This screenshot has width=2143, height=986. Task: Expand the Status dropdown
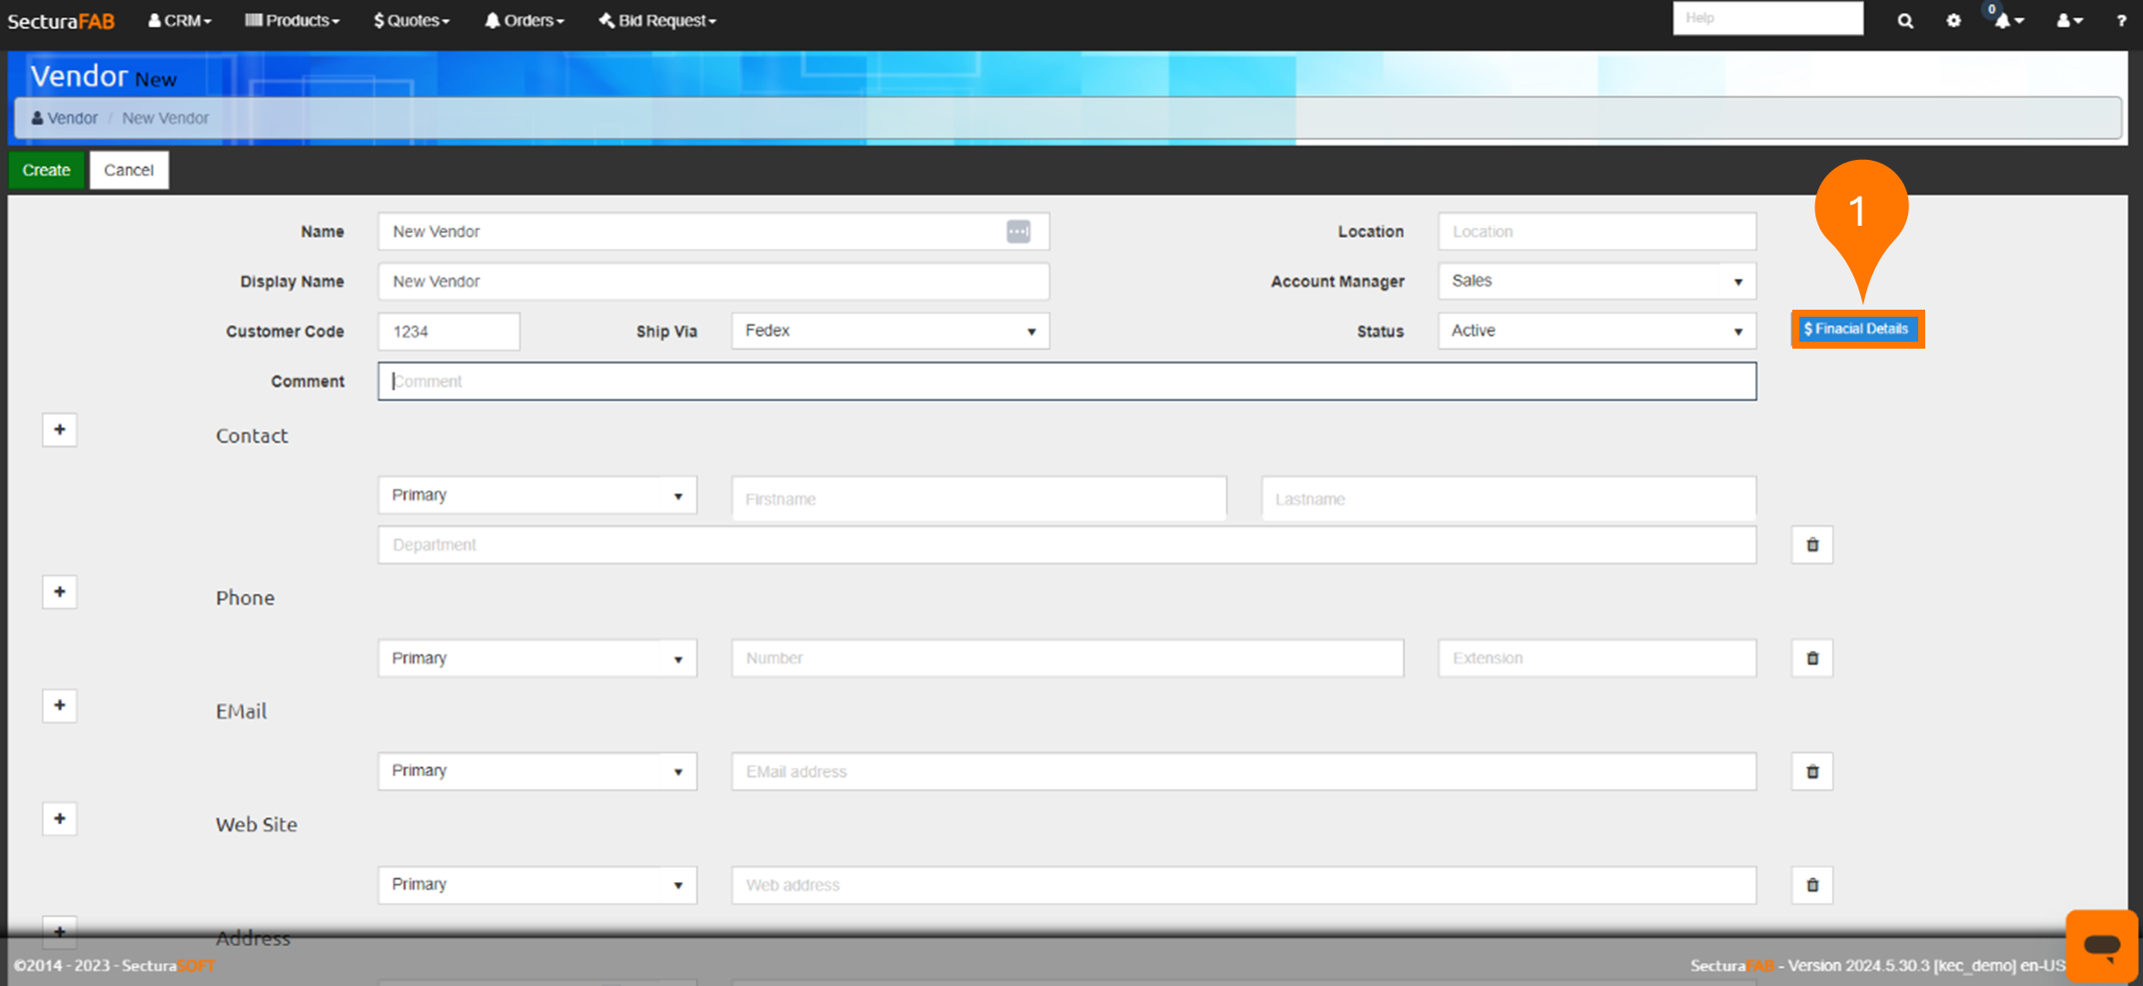[x=1596, y=332]
